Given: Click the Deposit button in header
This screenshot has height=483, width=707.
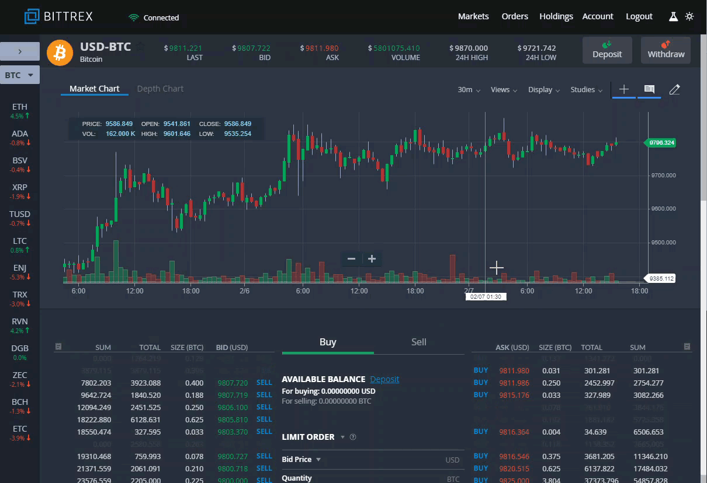Looking at the screenshot, I should pyautogui.click(x=607, y=50).
